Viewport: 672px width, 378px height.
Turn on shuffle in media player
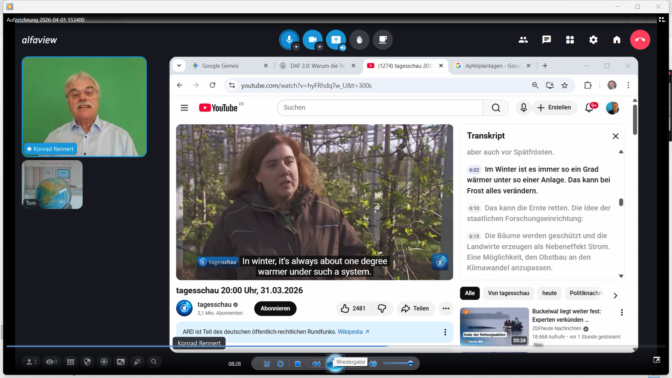tap(267, 364)
